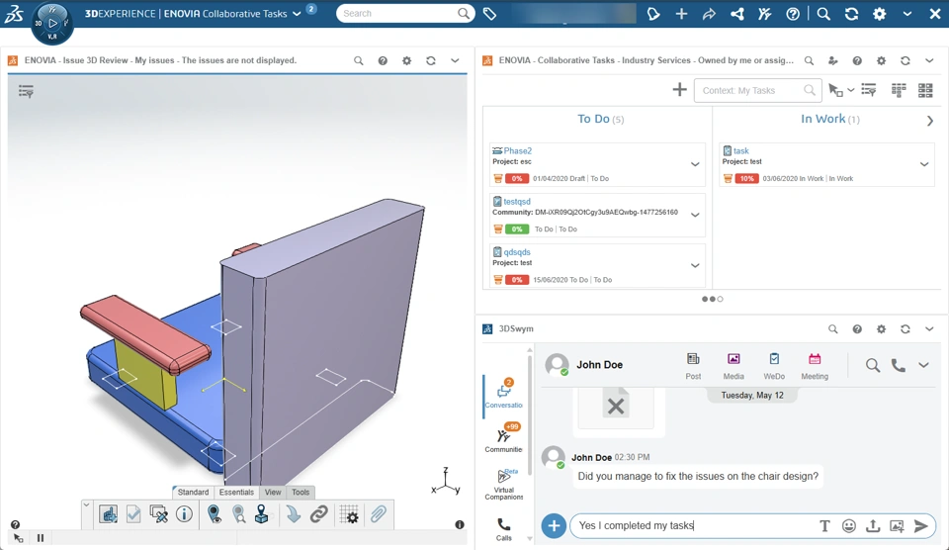Expand the Issue 3D Review widget menu chevron

tap(455, 60)
